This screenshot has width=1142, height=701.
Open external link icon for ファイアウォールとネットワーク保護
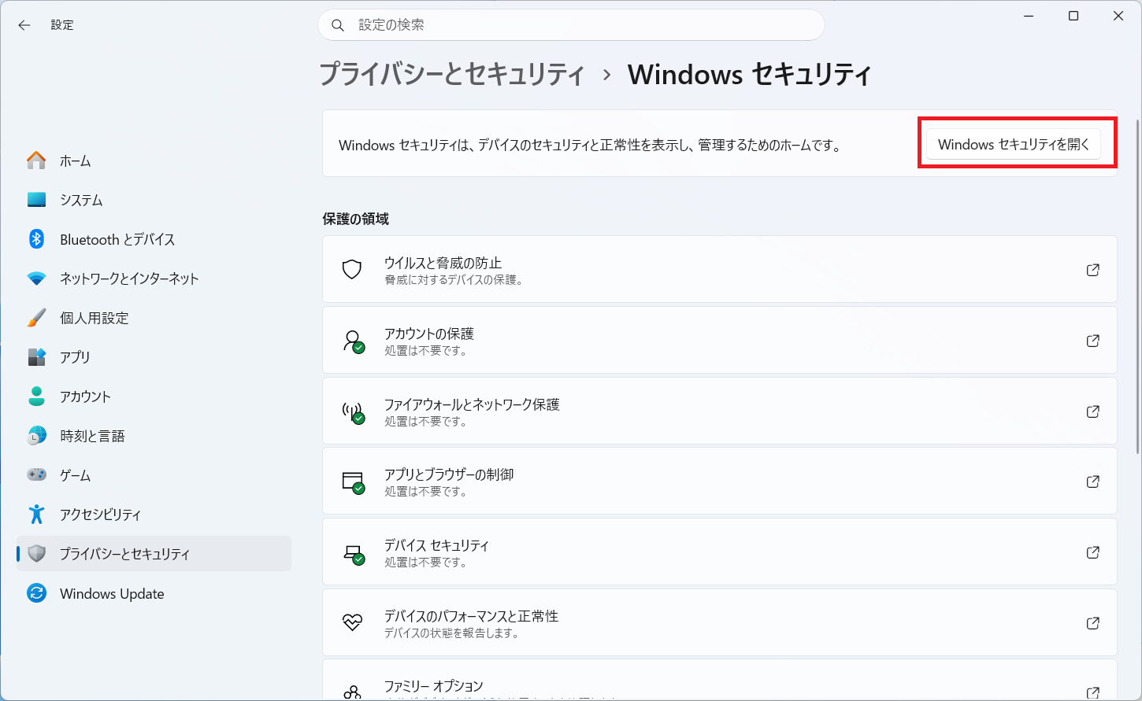(x=1093, y=411)
